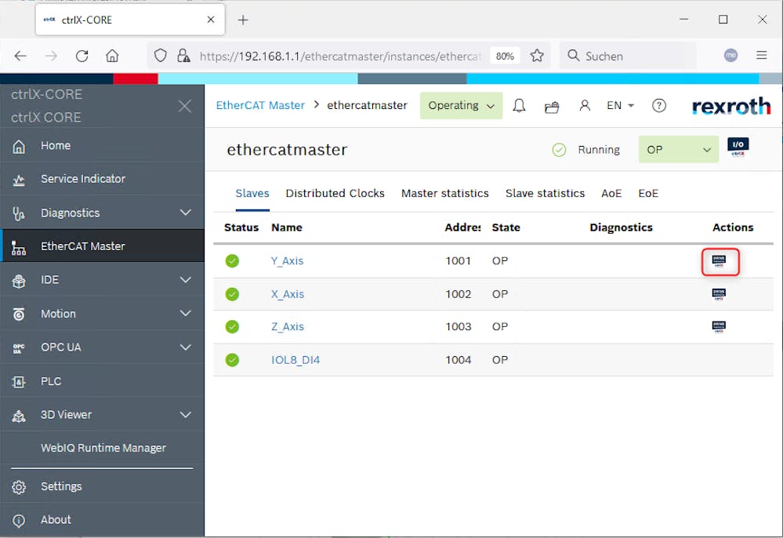Expand Diagnostics chevron
This screenshot has width=783, height=538.
point(185,213)
